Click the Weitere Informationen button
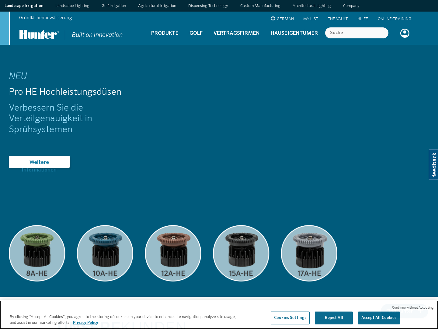The image size is (438, 329). click(x=39, y=162)
